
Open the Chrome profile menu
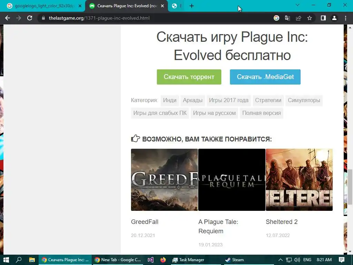pyautogui.click(x=334, y=18)
